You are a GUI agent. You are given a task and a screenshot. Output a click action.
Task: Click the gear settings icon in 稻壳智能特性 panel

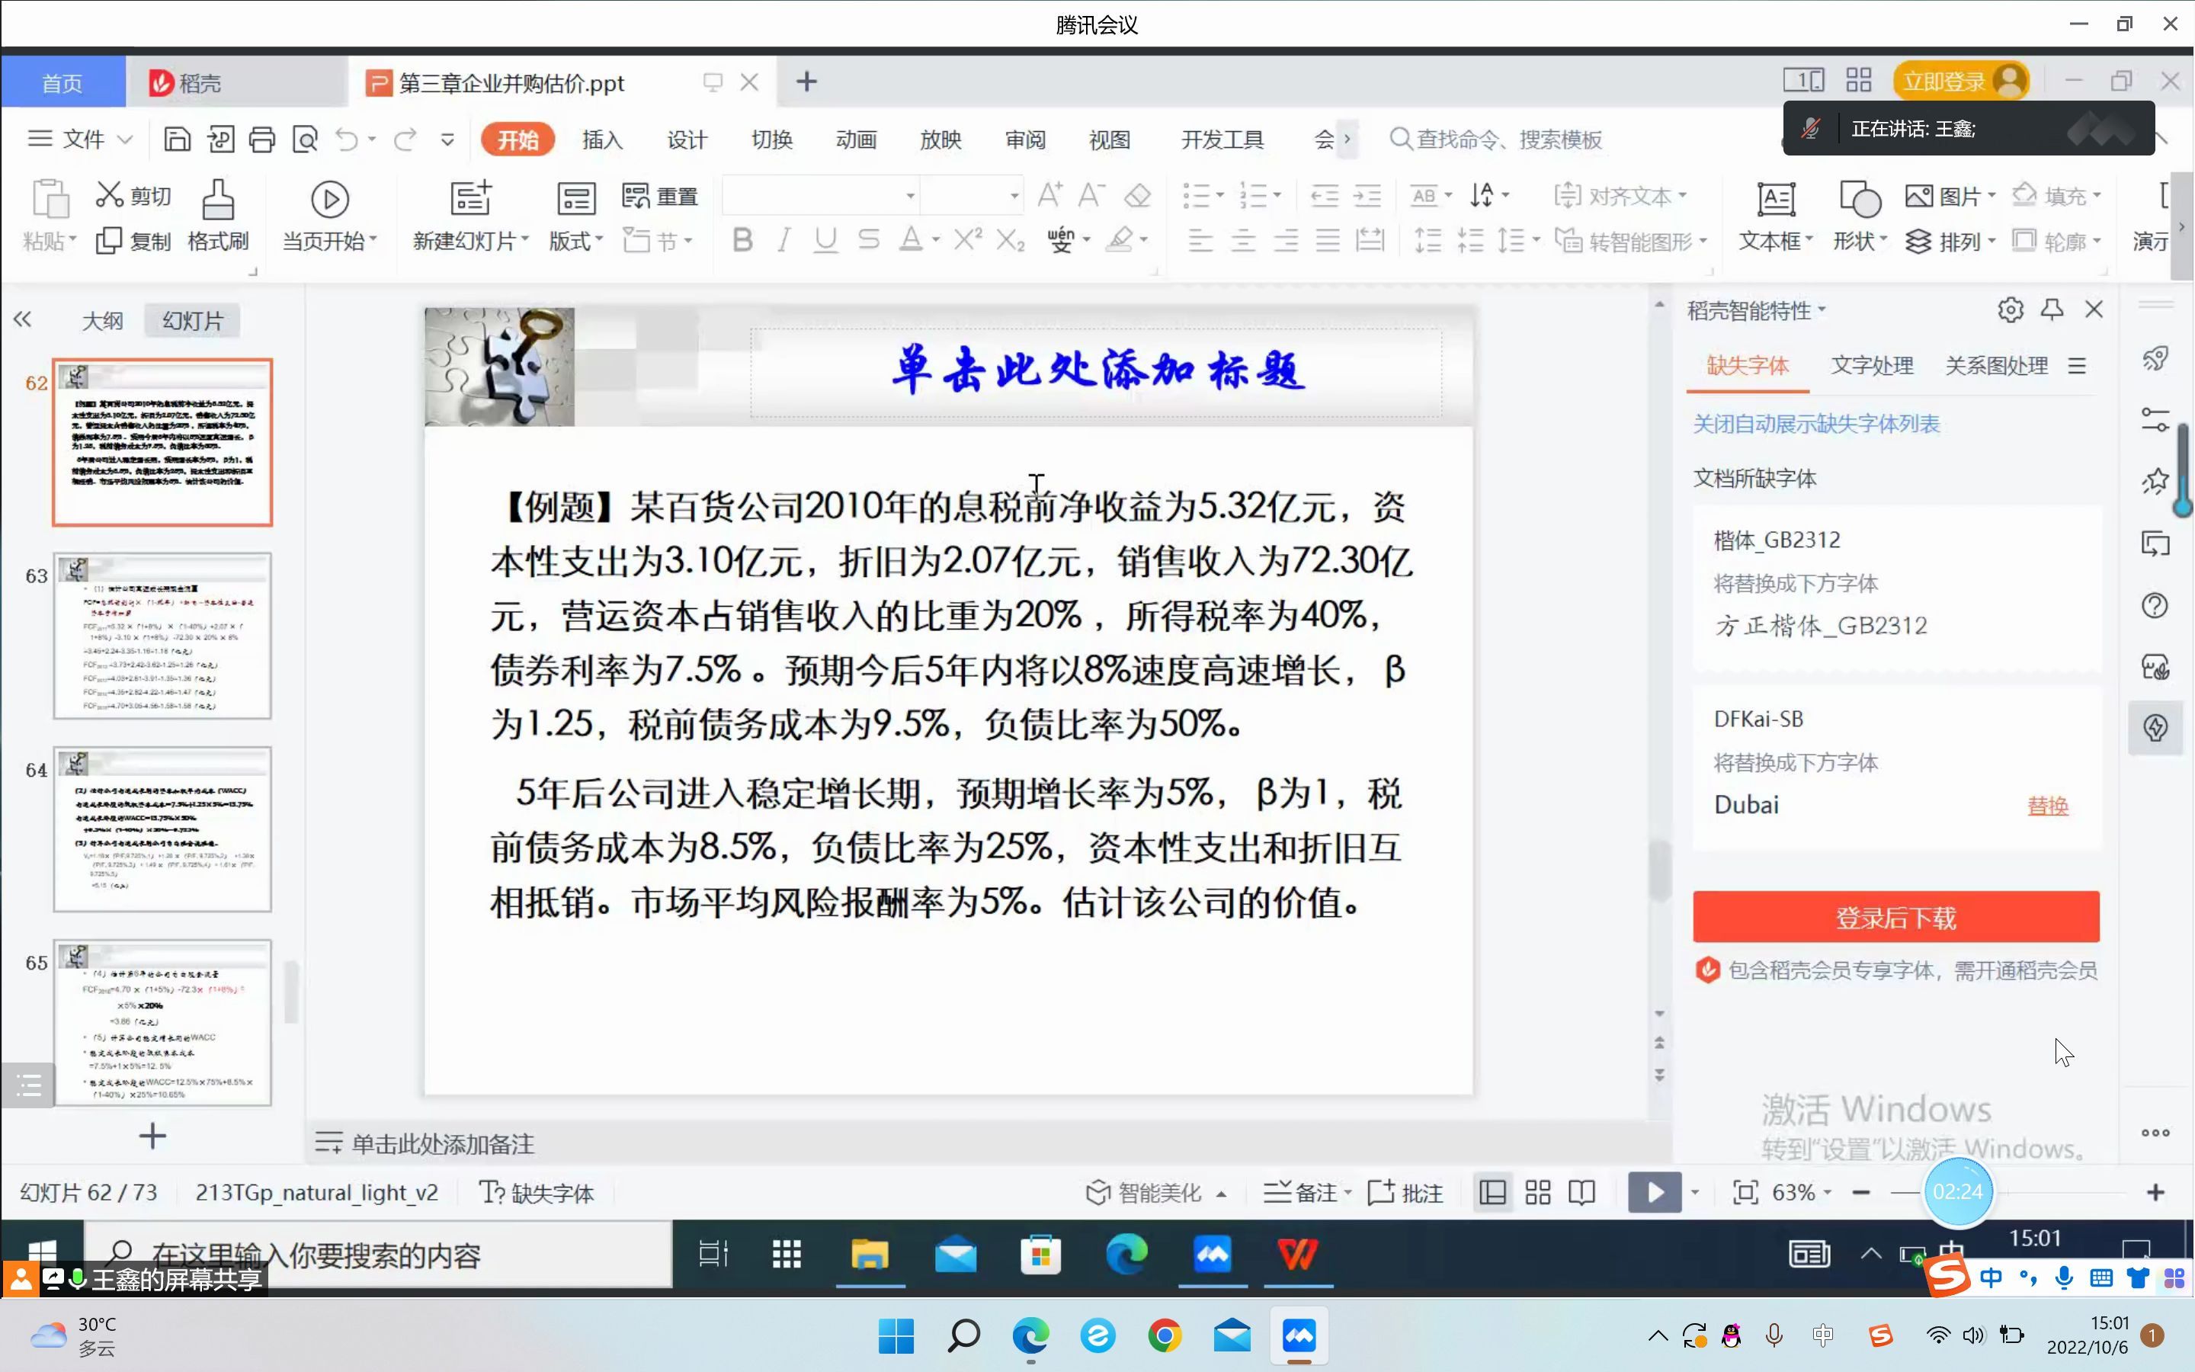pos(2010,309)
